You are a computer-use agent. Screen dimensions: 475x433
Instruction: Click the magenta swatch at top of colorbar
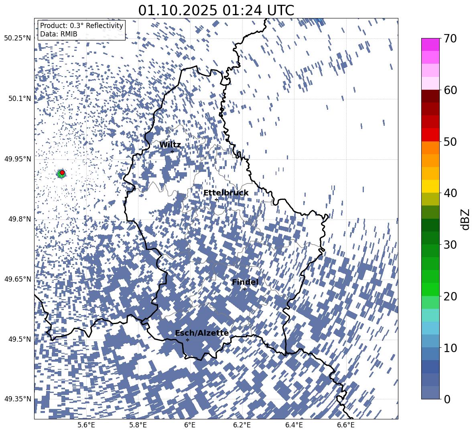click(430, 45)
